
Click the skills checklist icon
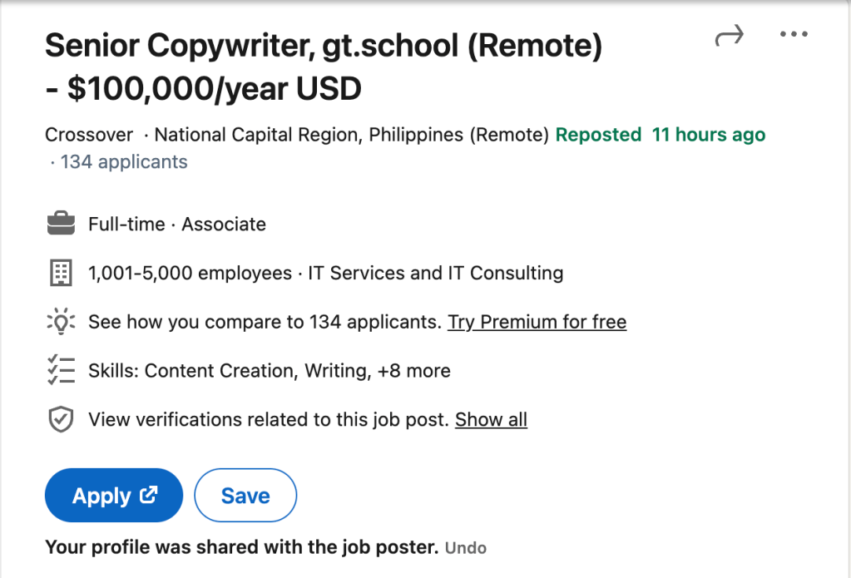(61, 371)
